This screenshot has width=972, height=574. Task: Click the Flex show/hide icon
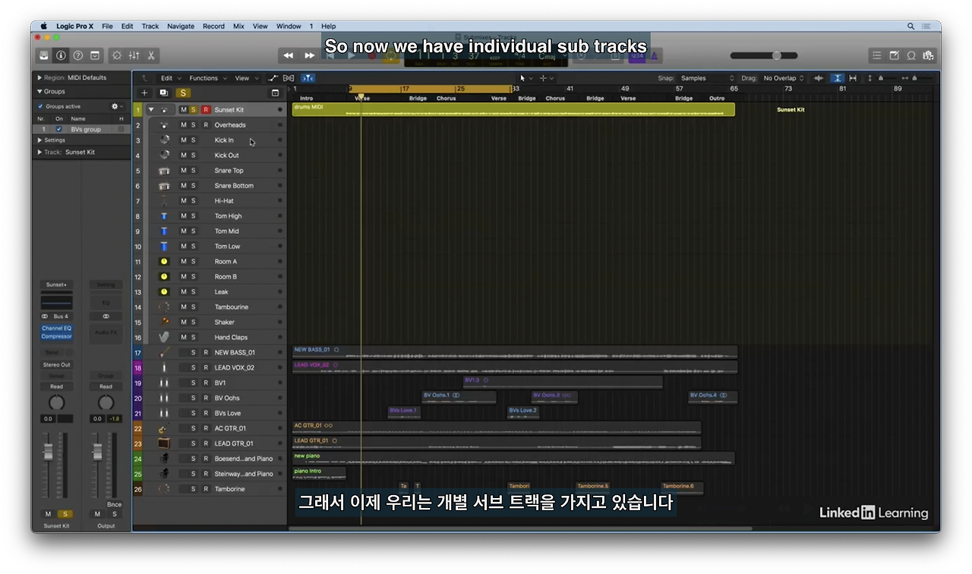[289, 77]
